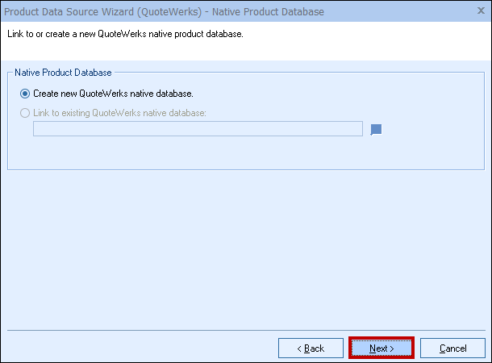Click the browse icon beside database path field
The width and height of the screenshot is (492, 363).
coord(376,129)
